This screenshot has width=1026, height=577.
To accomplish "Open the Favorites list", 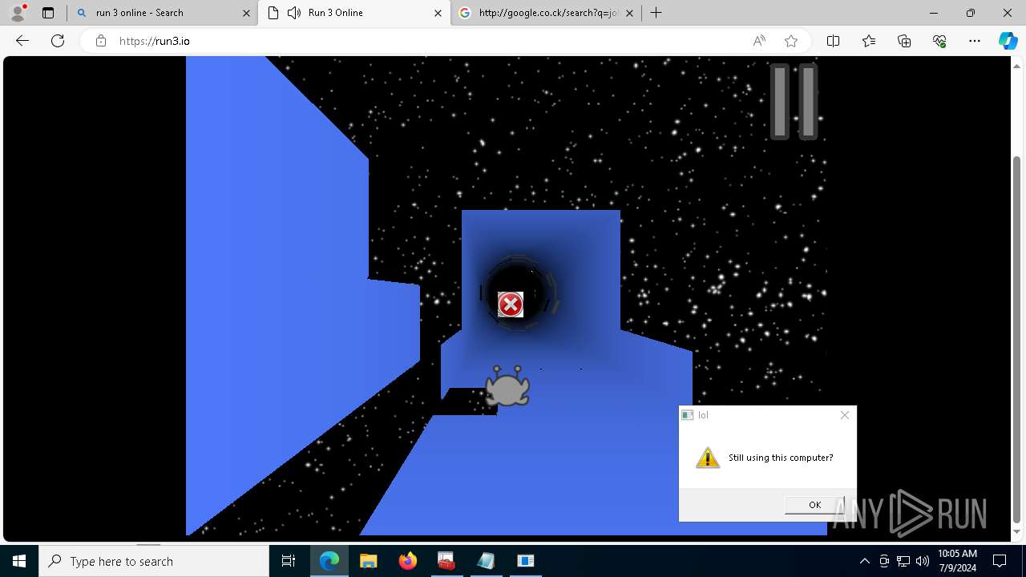I will point(869,41).
